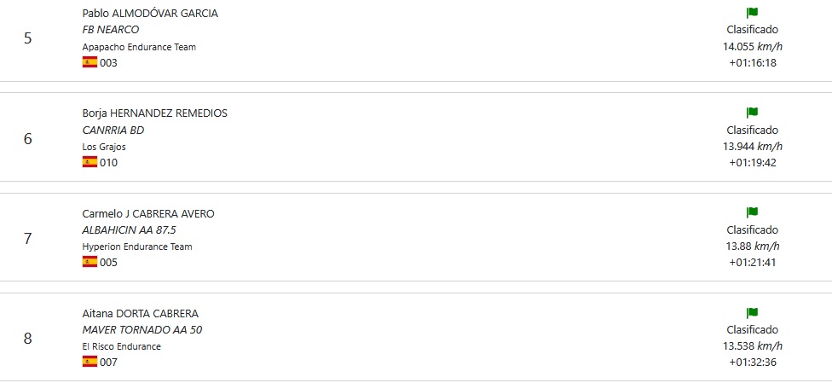Click Hyperion Endurance Team label

click(x=137, y=247)
